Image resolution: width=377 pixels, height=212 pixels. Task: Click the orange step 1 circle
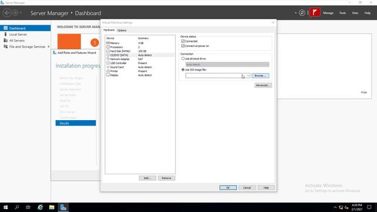(x=95, y=43)
